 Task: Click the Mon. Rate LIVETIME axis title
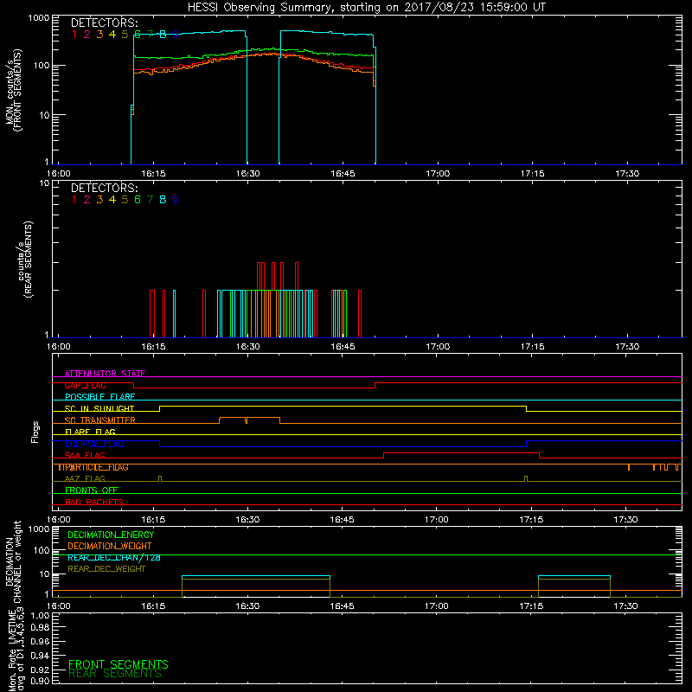tap(16, 650)
